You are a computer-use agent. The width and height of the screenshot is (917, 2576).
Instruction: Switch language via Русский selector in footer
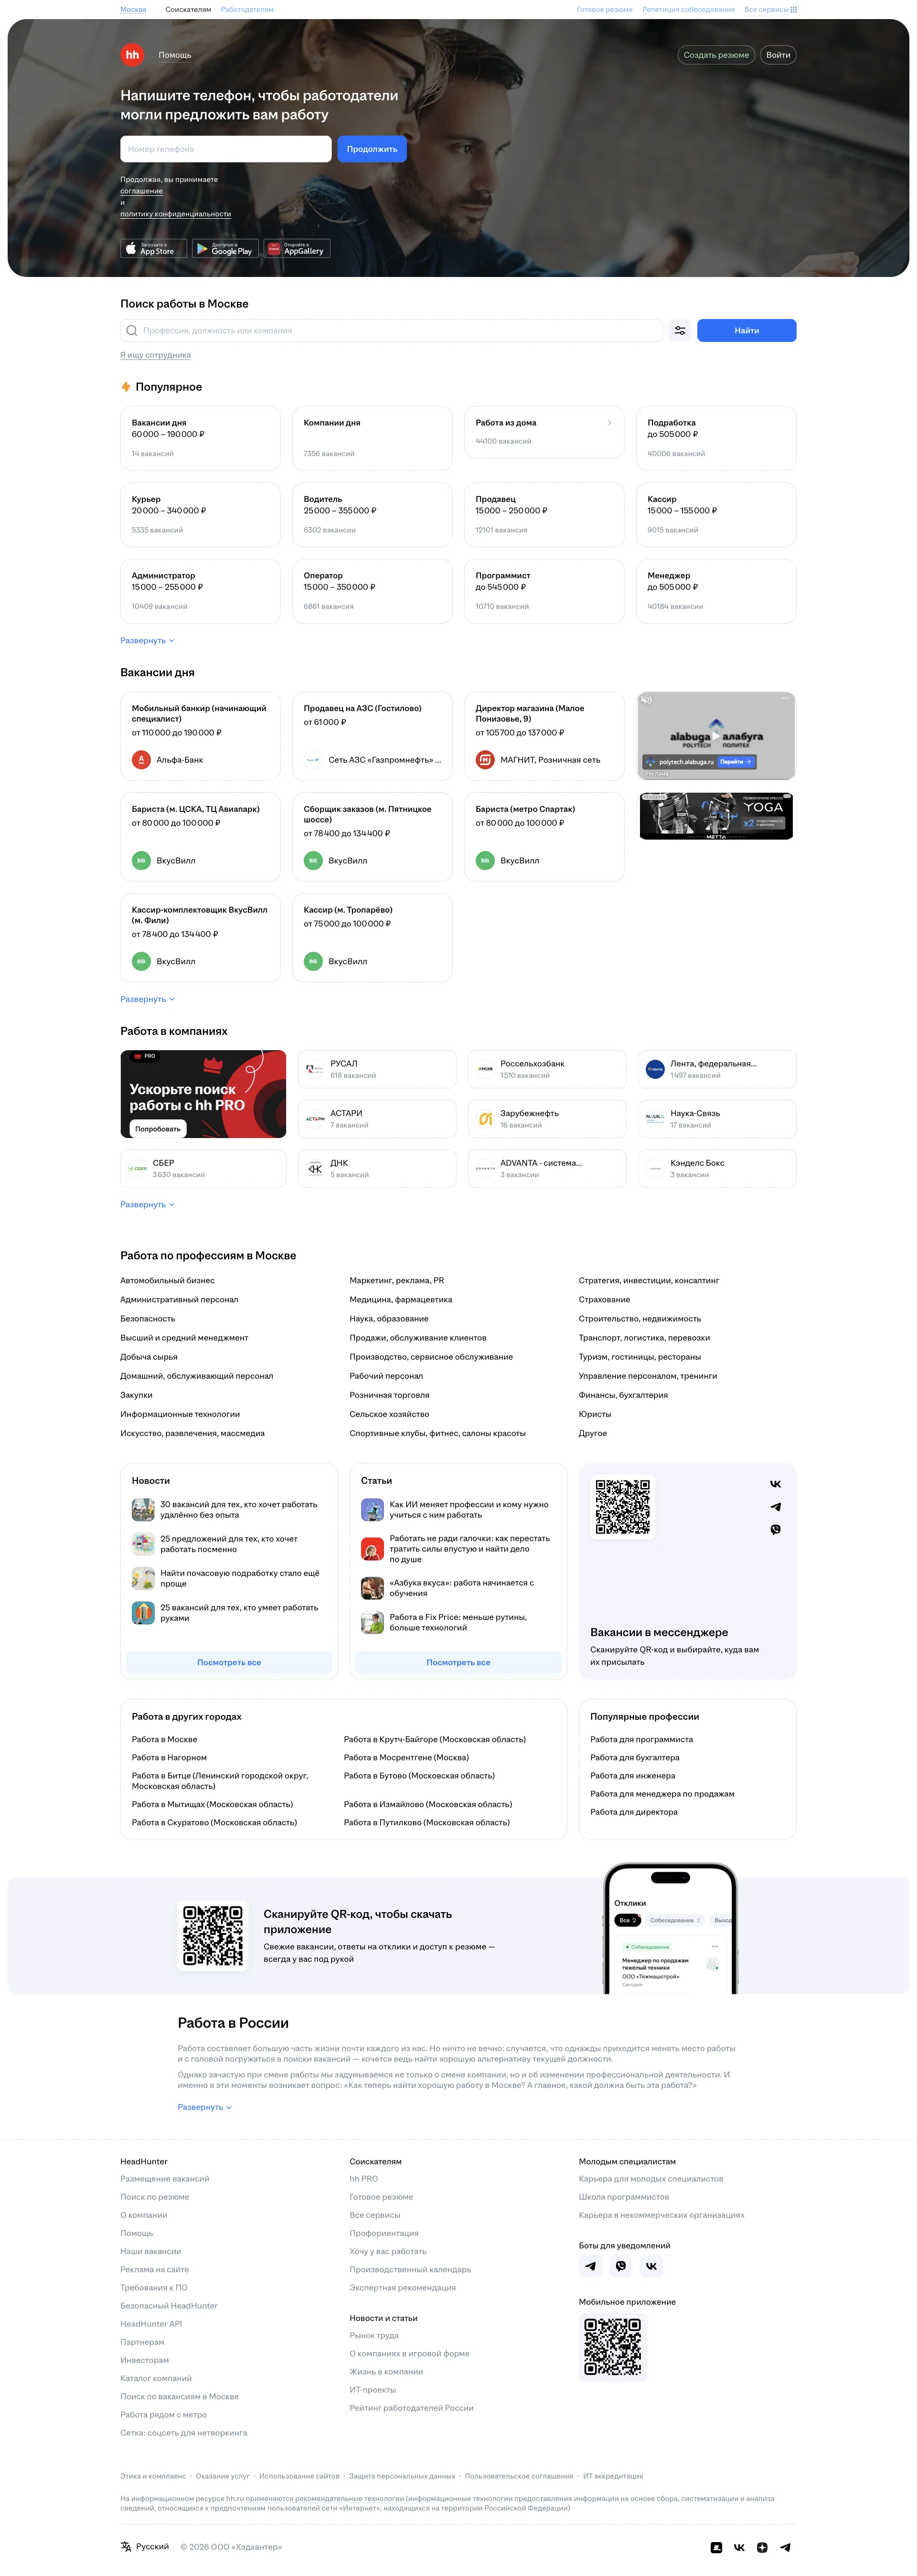pyautogui.click(x=145, y=2547)
